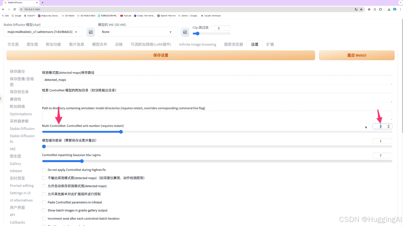Switch to the 附加功能 tab

54,44
